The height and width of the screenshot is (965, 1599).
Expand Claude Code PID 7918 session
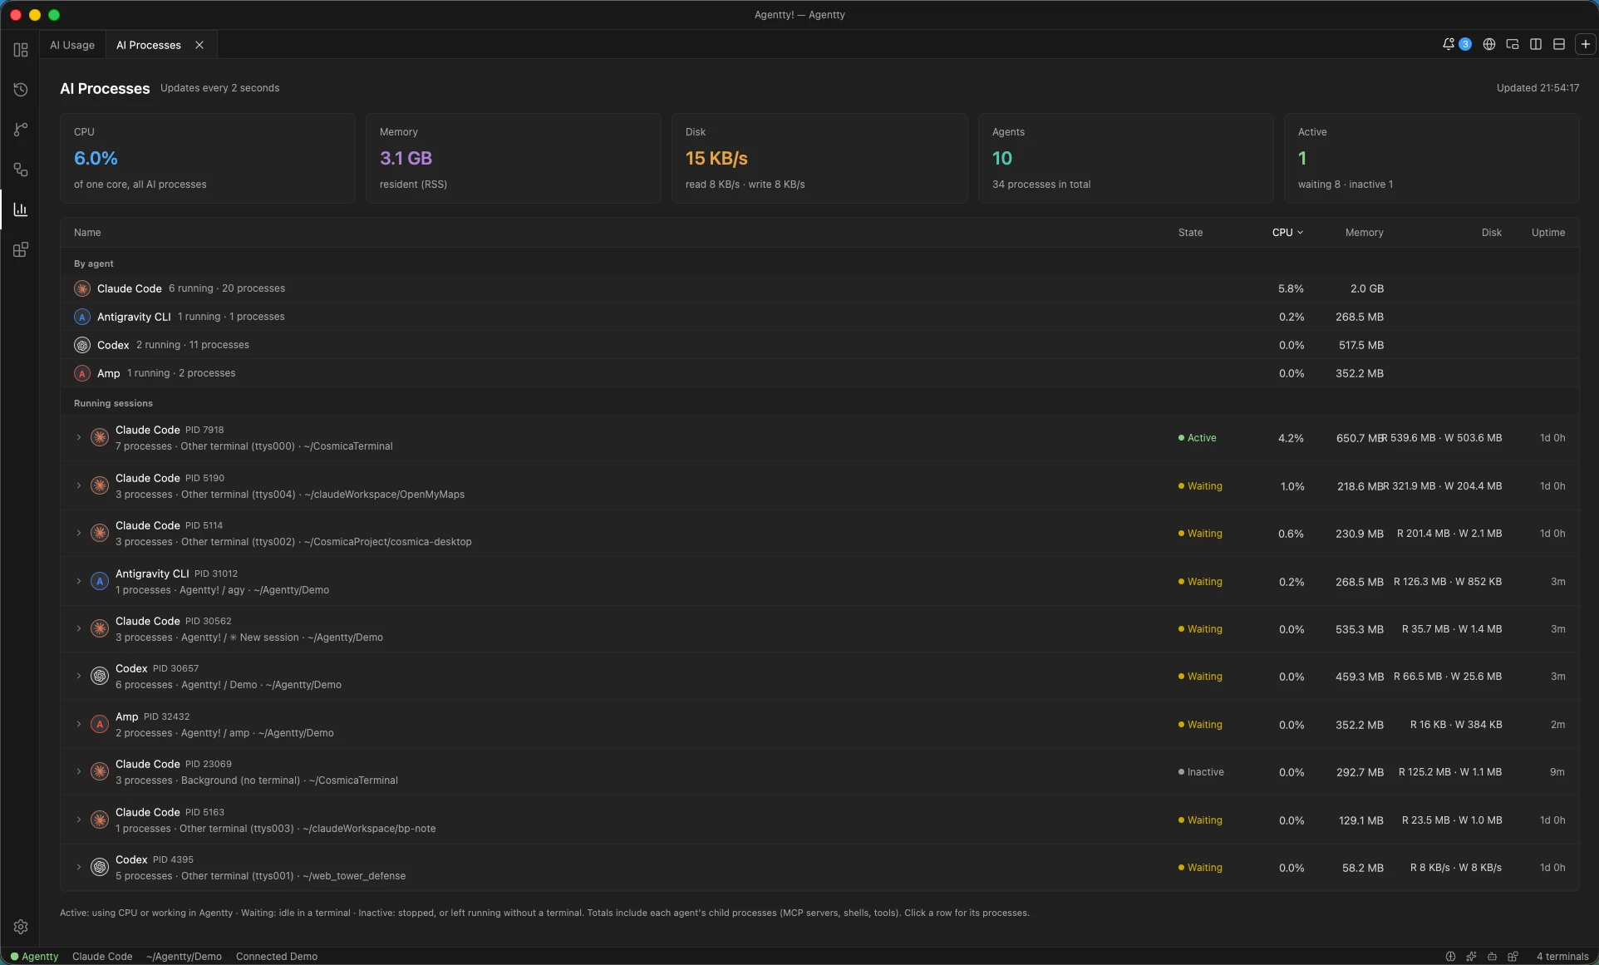coord(79,437)
